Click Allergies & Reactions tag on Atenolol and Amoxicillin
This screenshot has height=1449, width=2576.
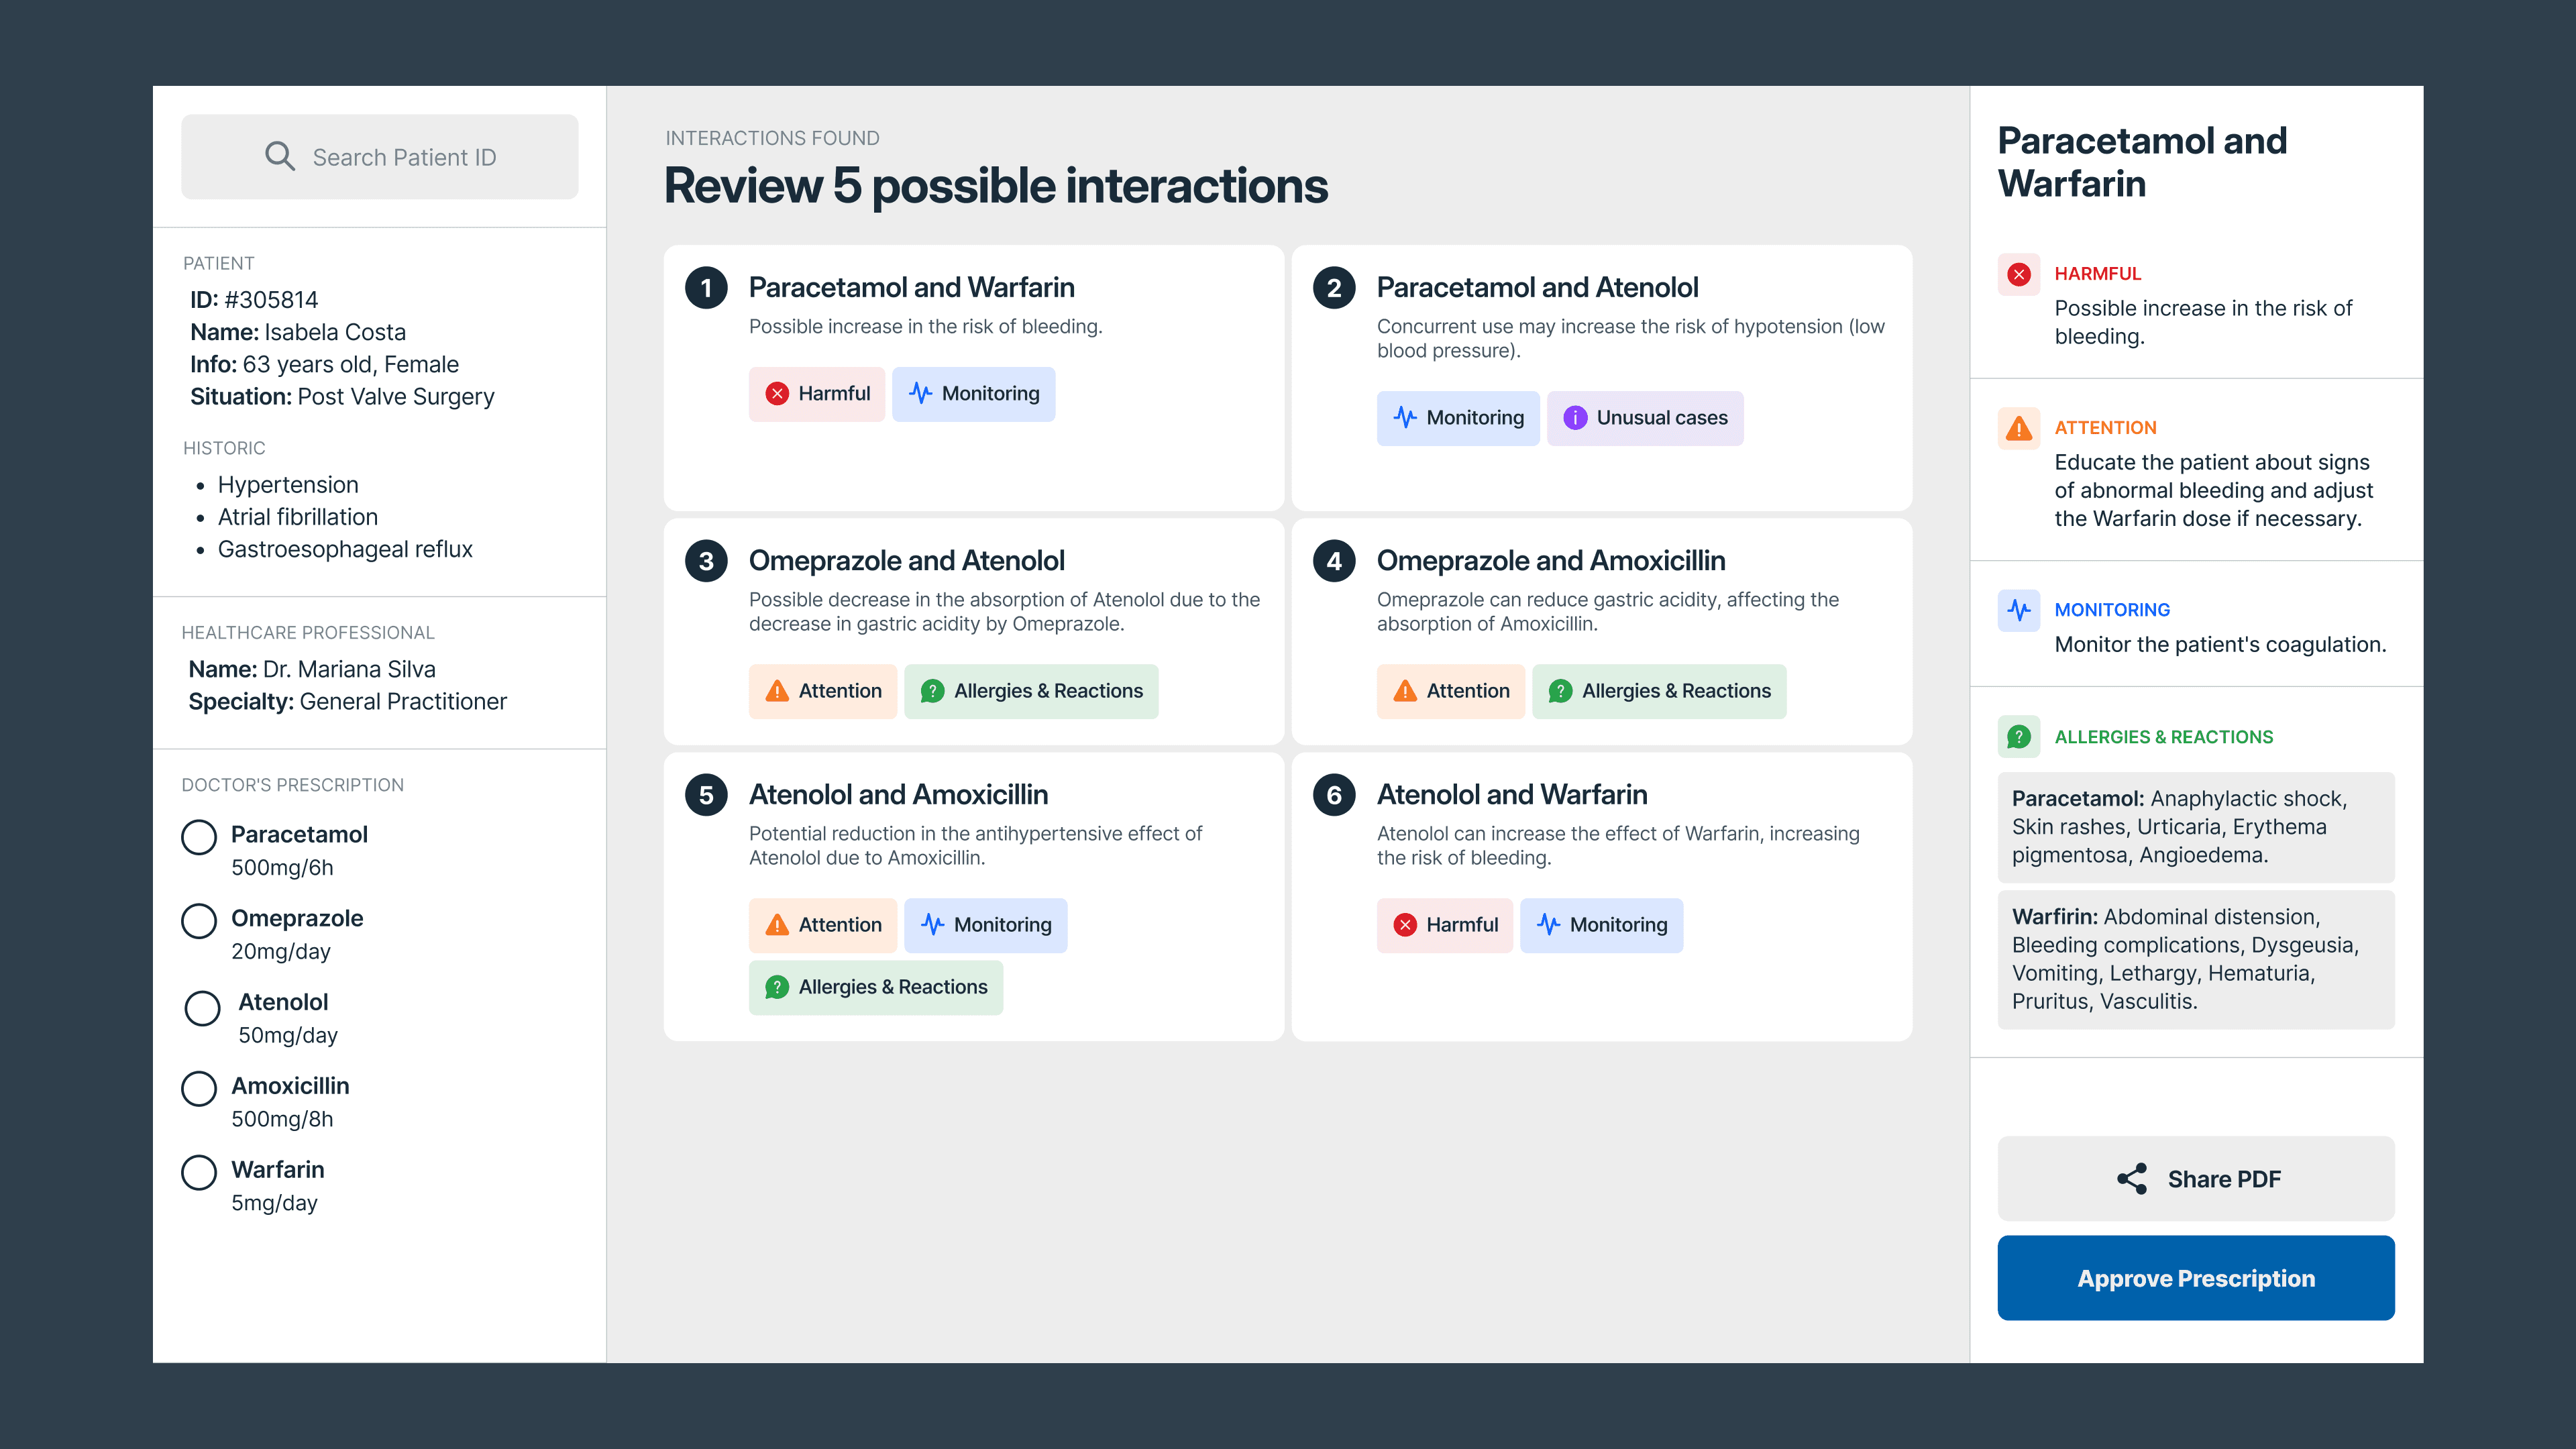(x=875, y=987)
